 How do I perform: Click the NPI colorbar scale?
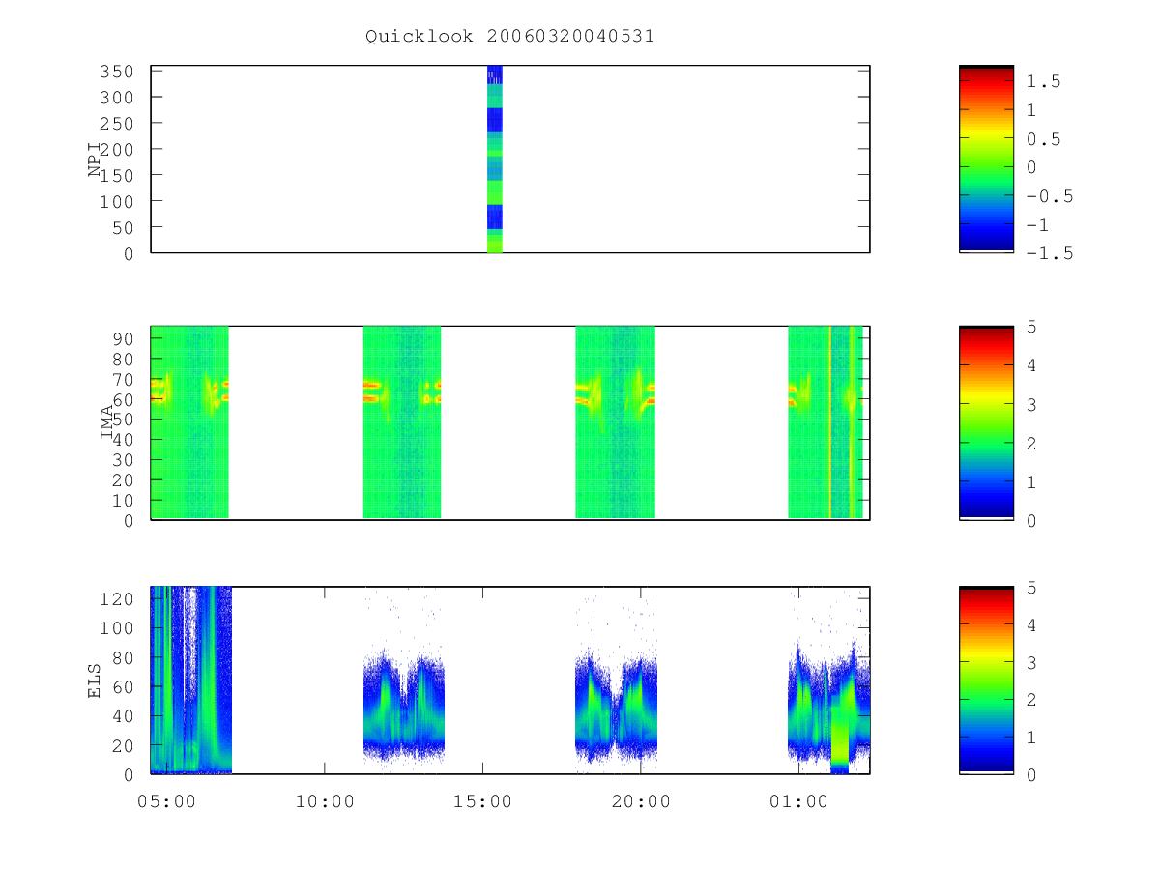tap(986, 159)
